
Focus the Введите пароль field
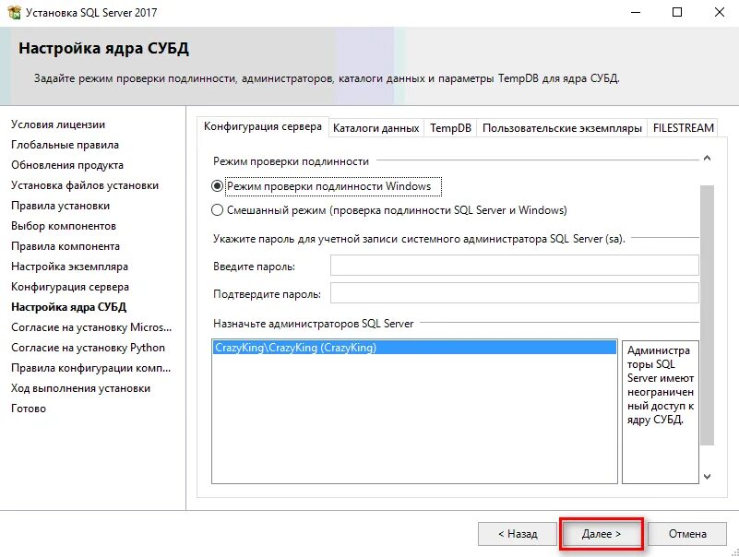514,266
